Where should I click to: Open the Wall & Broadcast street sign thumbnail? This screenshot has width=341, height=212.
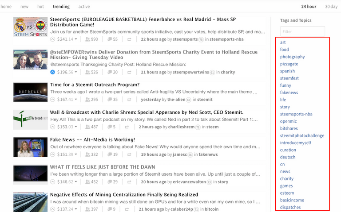coord(31,119)
